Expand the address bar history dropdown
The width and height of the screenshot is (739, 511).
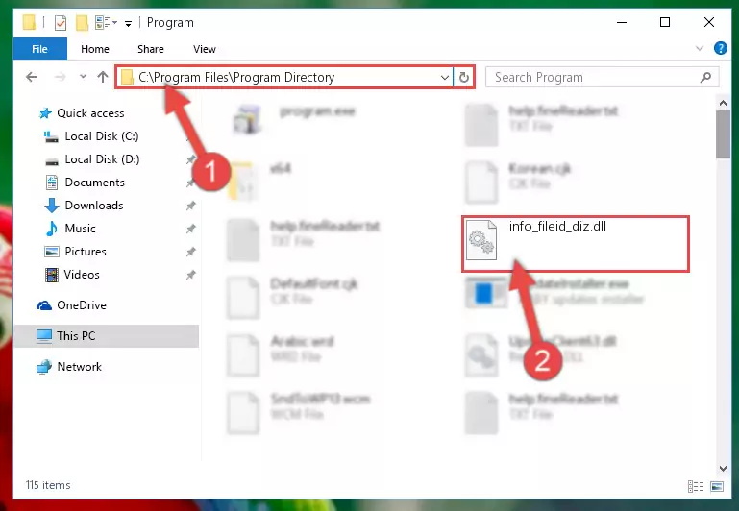coord(444,77)
